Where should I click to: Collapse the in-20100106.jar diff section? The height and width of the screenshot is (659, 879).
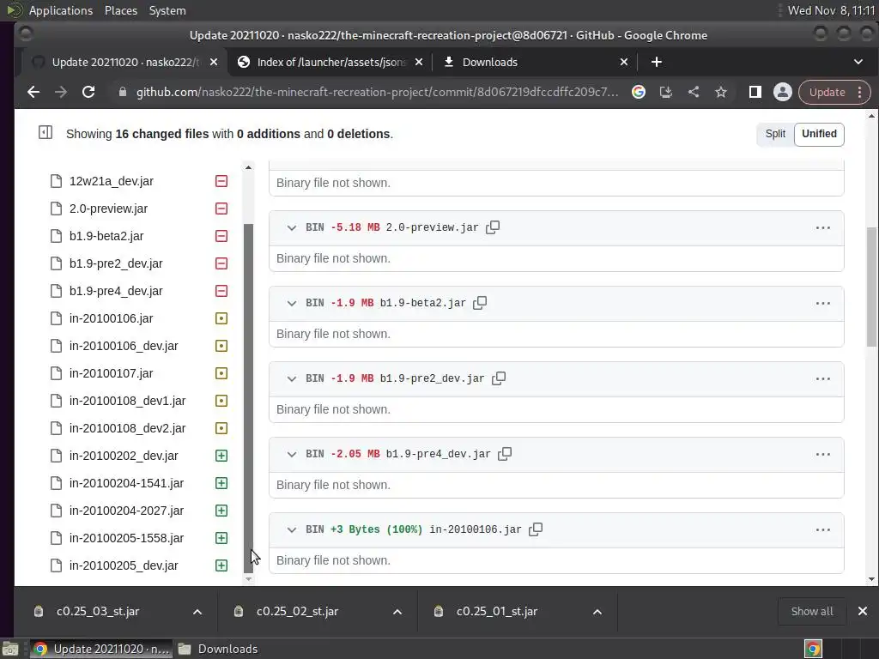click(292, 529)
